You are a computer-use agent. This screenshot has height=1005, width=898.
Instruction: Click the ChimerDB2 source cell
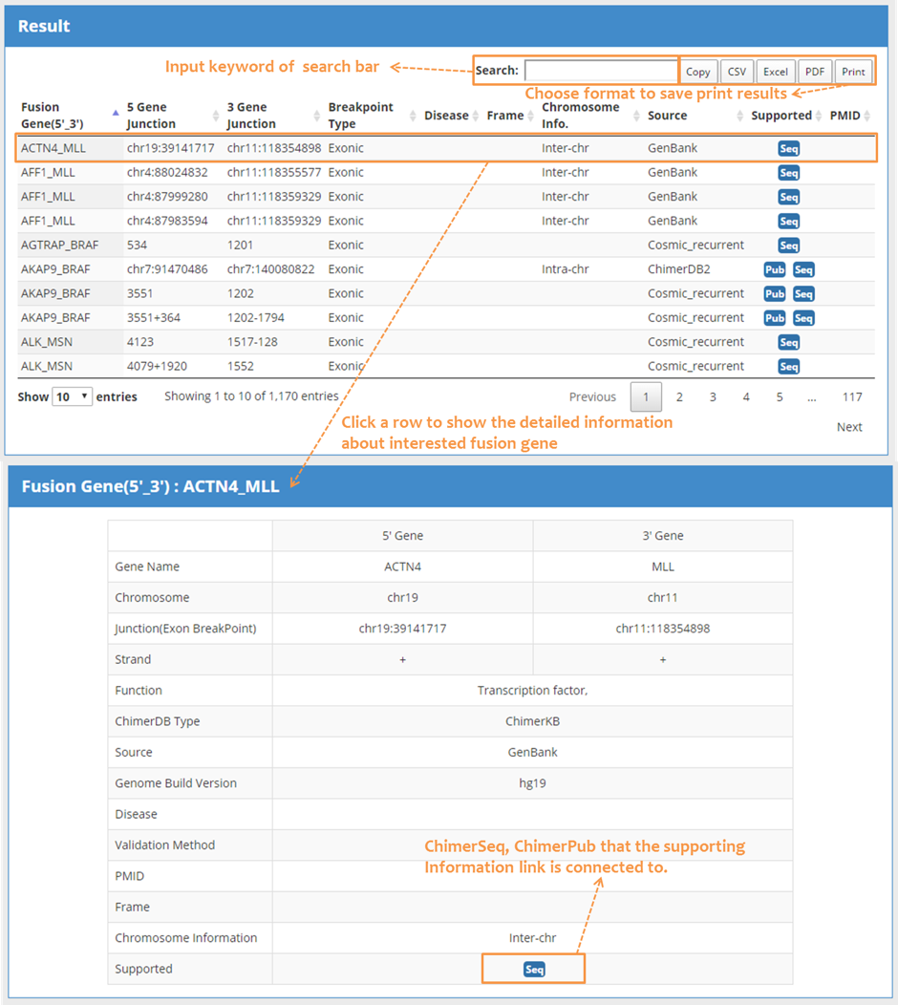point(679,269)
